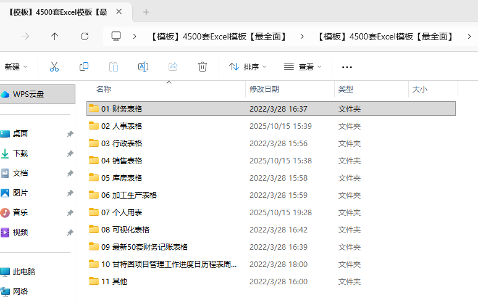
Task: Click the pin icon beside 图片
Action: point(70,193)
